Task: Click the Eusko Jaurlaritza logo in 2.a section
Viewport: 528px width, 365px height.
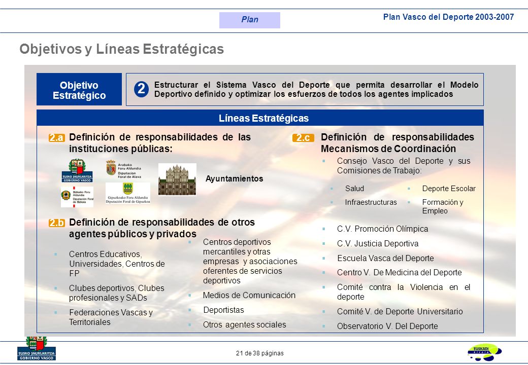Action: [77, 170]
